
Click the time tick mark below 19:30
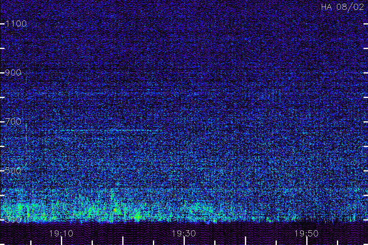(x=184, y=241)
